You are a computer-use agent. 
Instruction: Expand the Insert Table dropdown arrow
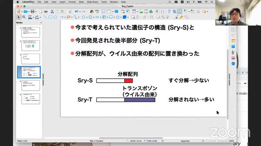click(137, 12)
